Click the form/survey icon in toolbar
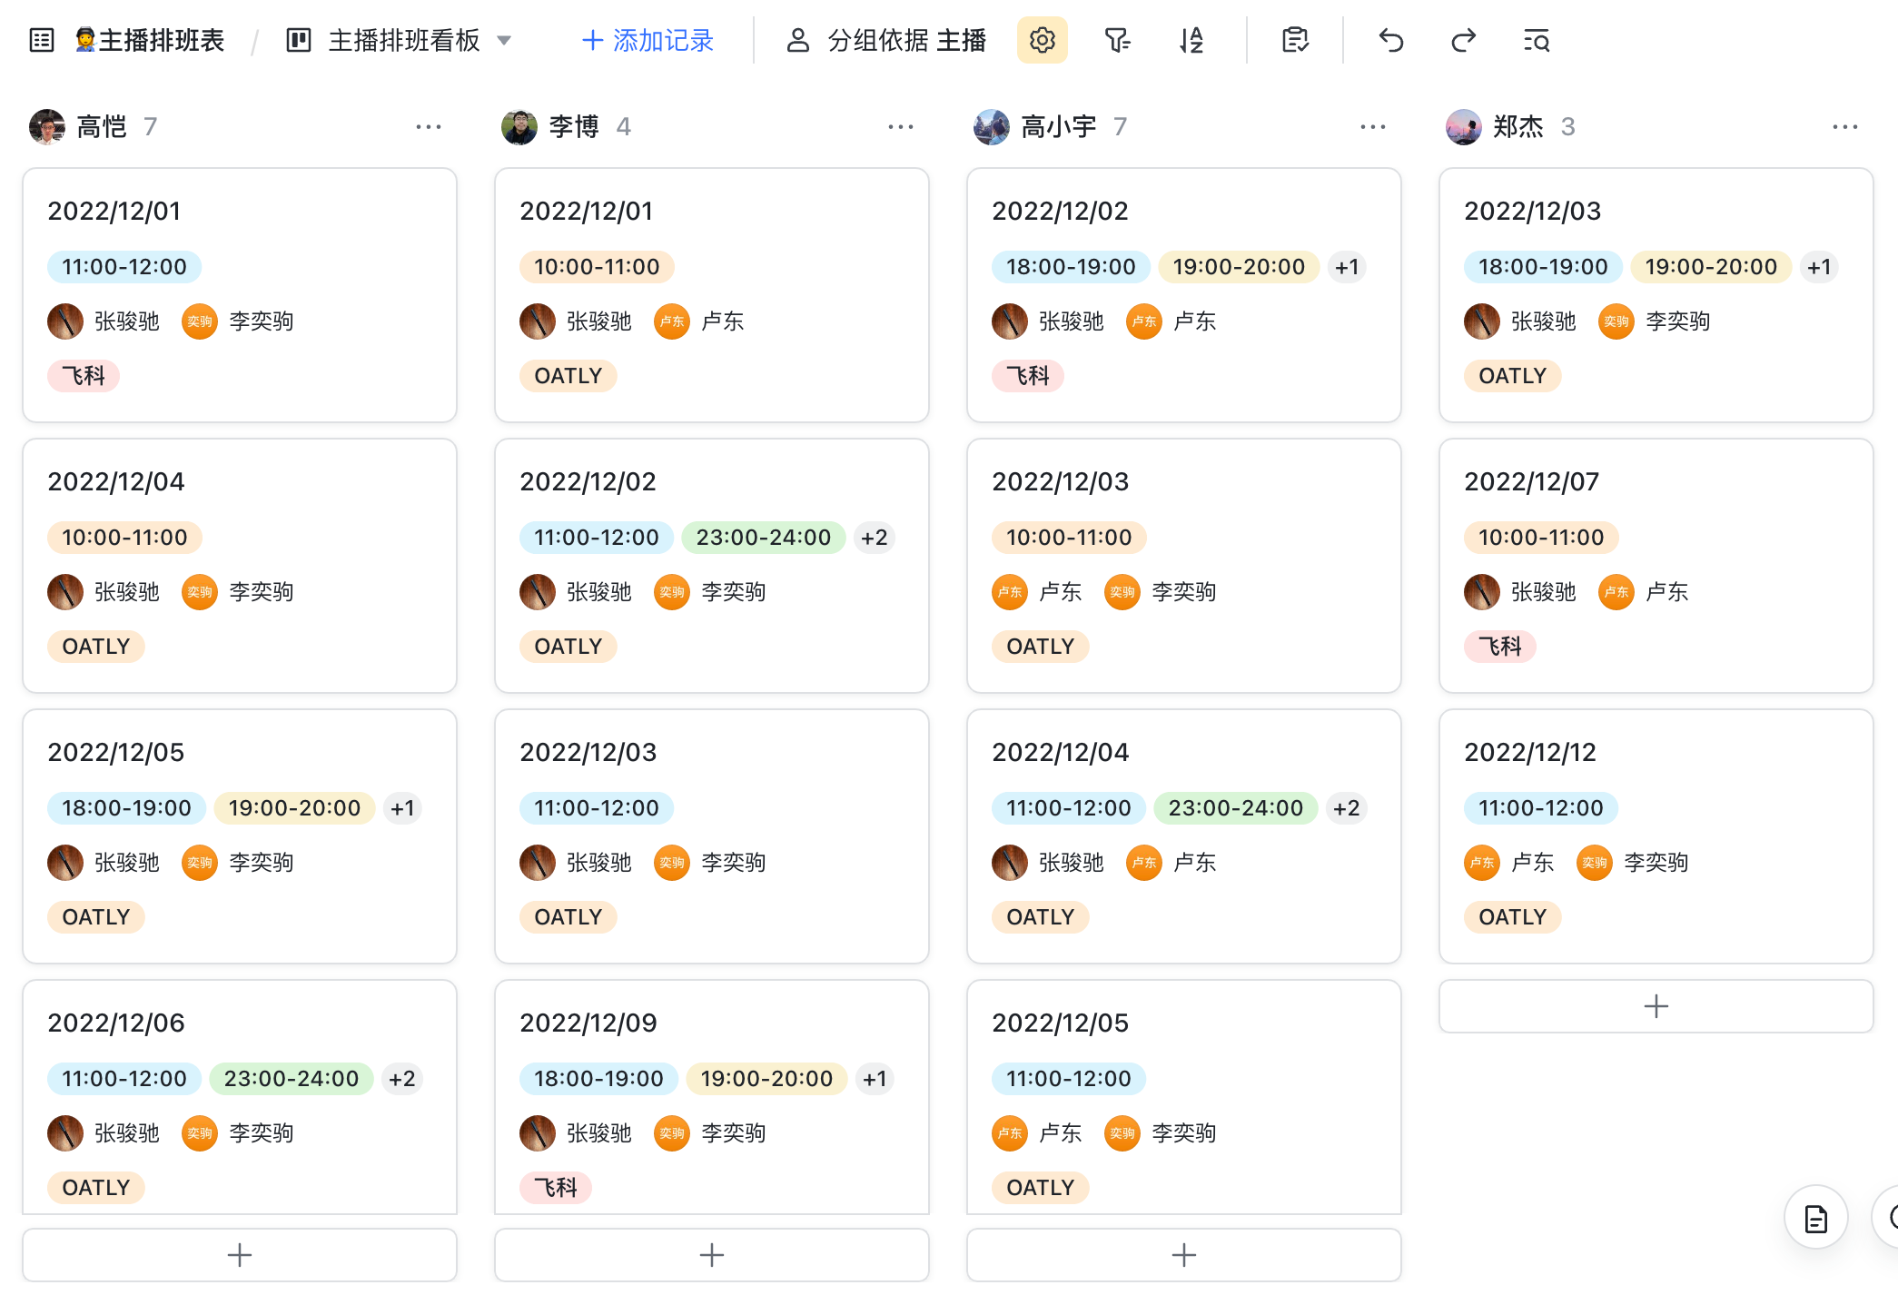Image resolution: width=1898 pixels, height=1295 pixels. point(1295,41)
